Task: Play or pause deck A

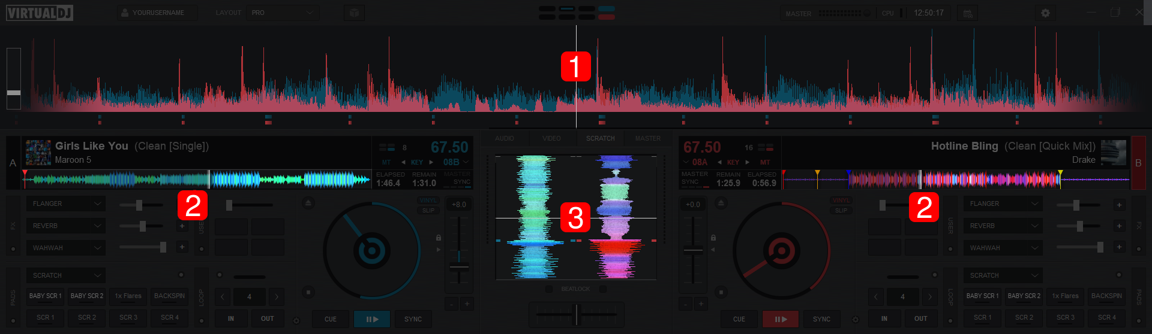Action: point(371,319)
